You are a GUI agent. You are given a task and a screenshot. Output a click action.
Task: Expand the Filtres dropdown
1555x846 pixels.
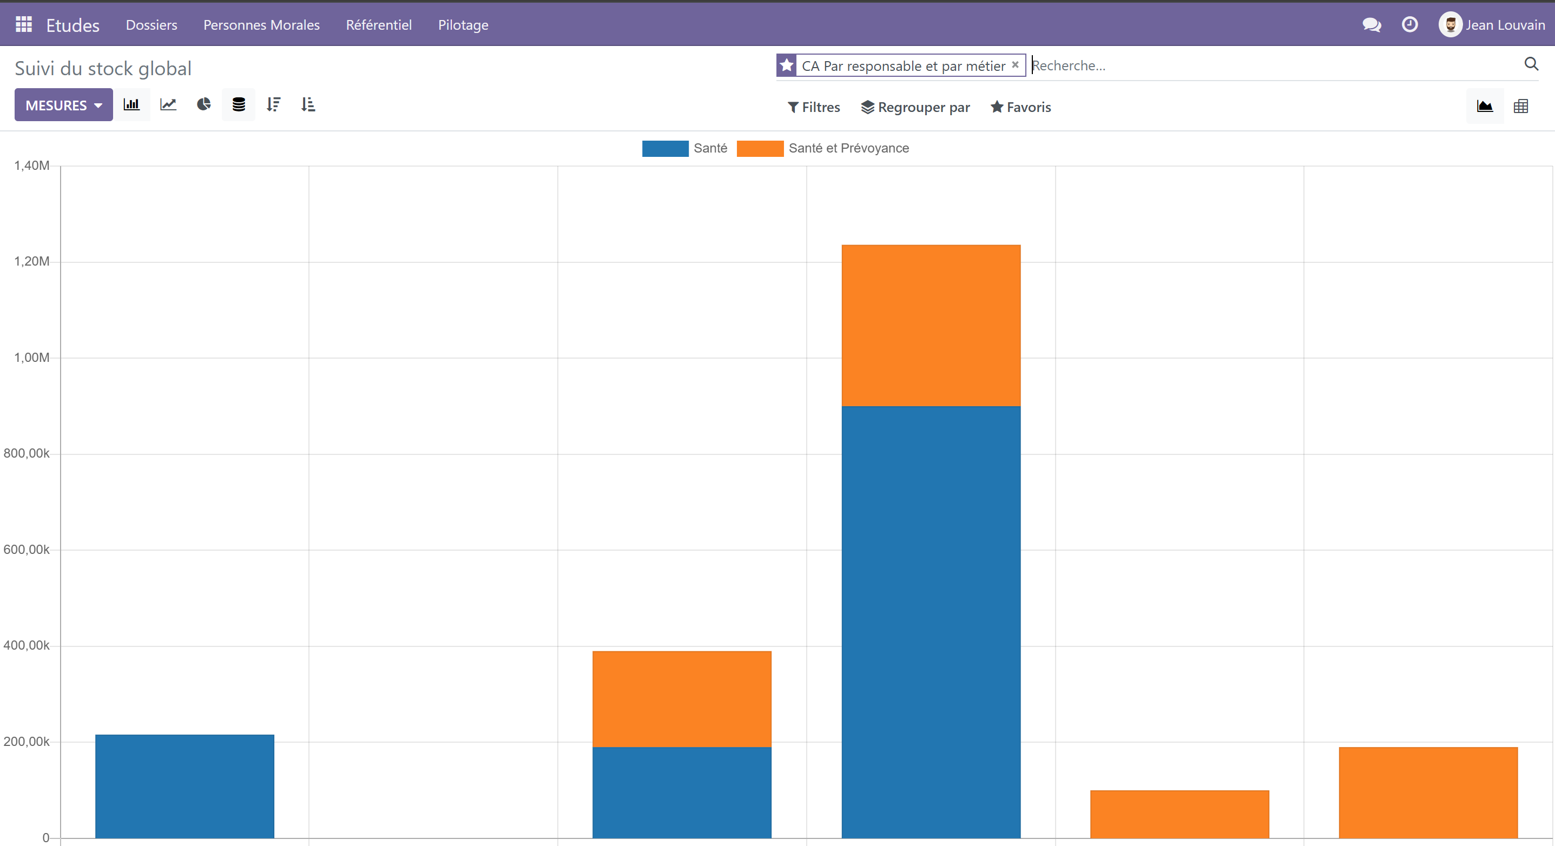tap(814, 108)
